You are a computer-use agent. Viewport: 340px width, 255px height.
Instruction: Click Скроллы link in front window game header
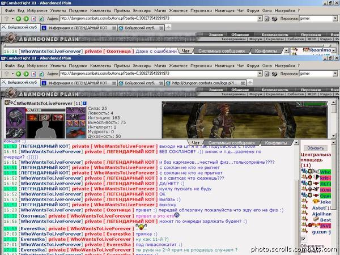pos(275,94)
